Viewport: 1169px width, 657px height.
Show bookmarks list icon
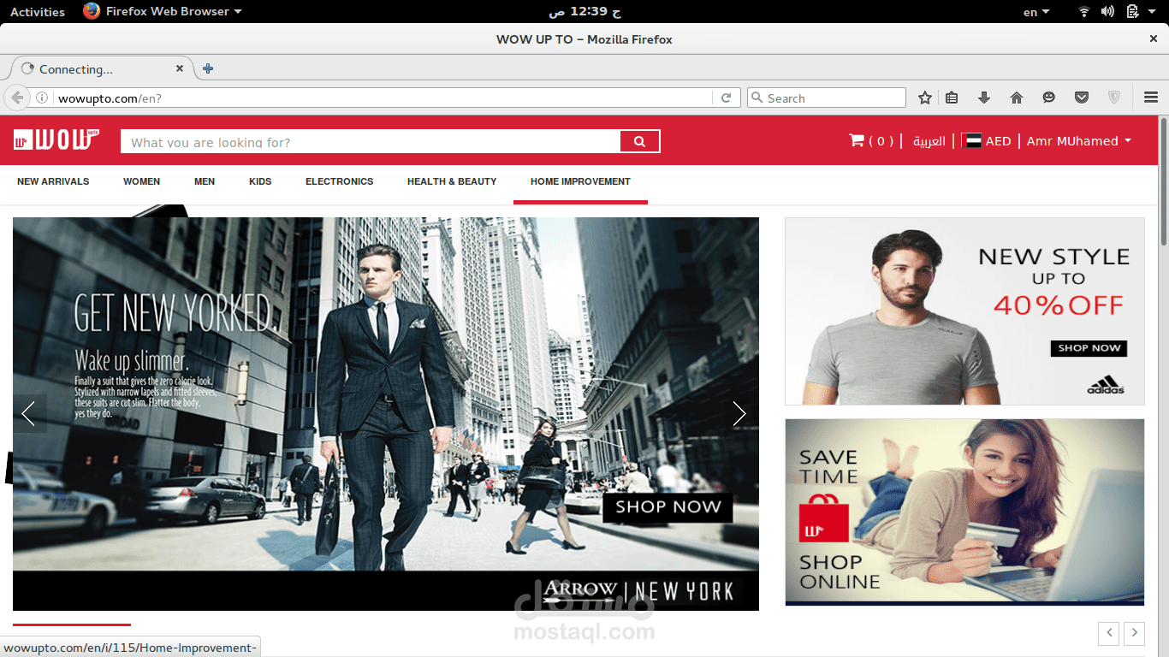952,98
